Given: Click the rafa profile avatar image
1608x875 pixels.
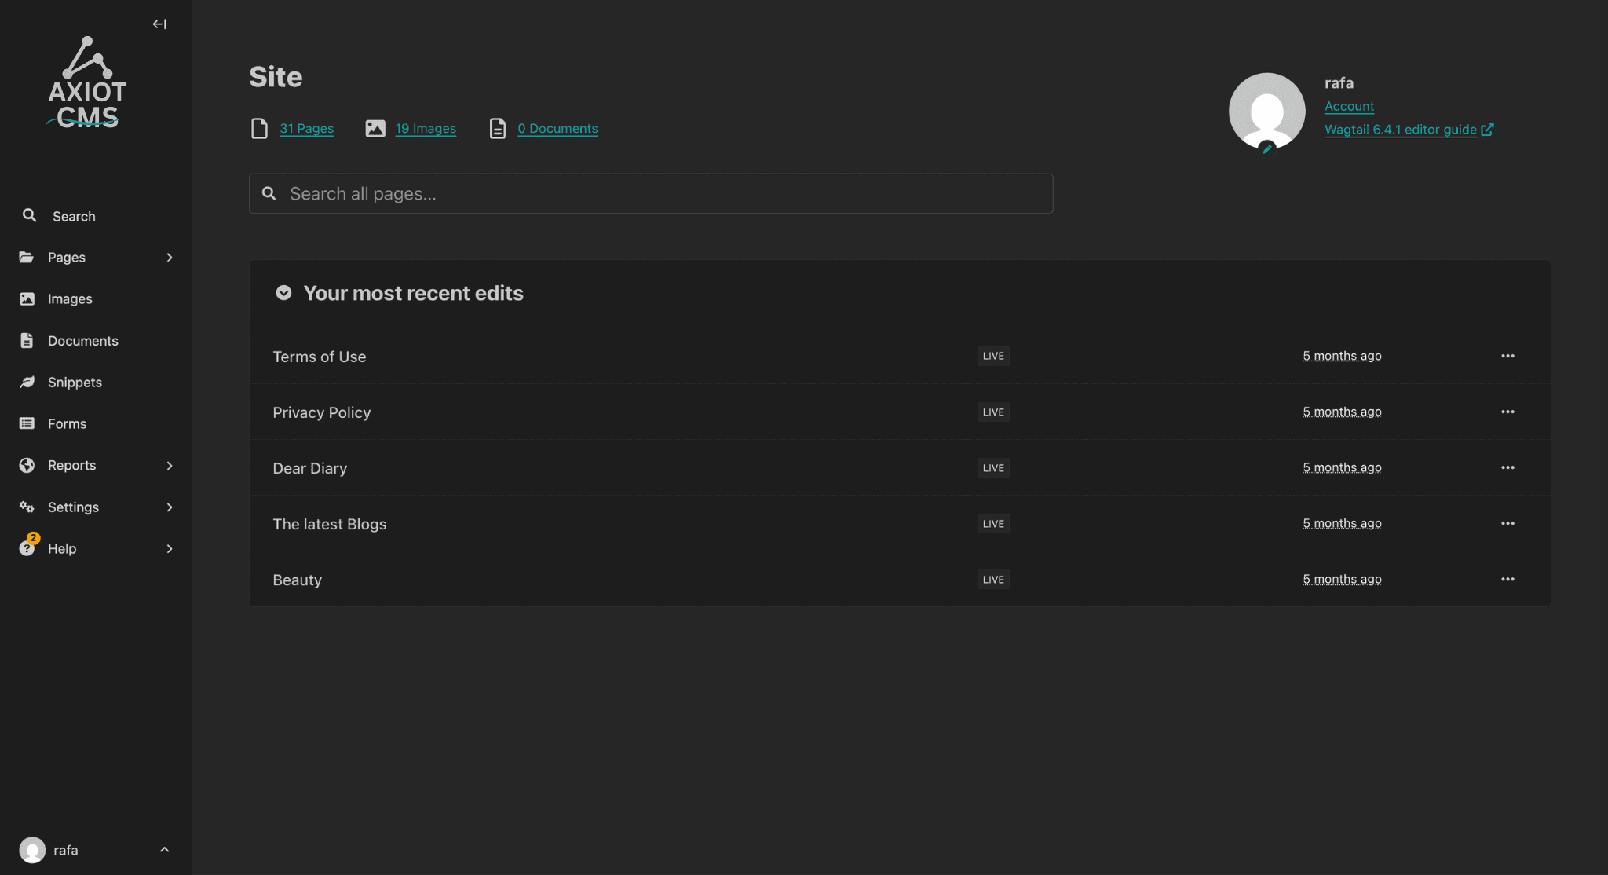Looking at the screenshot, I should click(x=1266, y=111).
